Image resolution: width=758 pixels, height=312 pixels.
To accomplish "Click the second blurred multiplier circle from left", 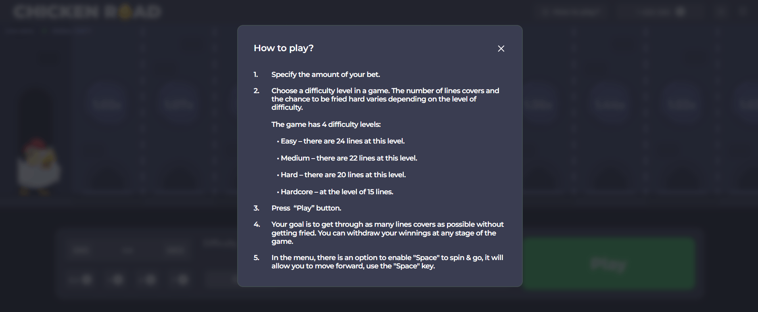I will click(x=179, y=104).
